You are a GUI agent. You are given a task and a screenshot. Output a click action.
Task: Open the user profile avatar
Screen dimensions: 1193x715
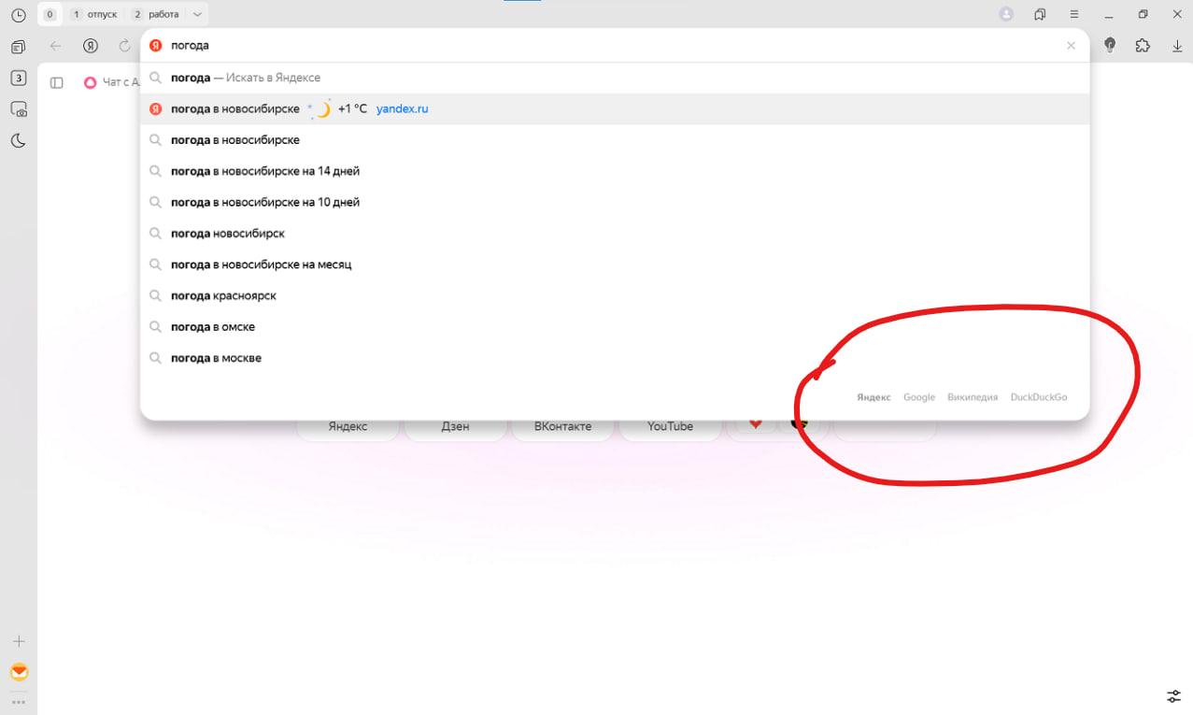(x=1006, y=14)
